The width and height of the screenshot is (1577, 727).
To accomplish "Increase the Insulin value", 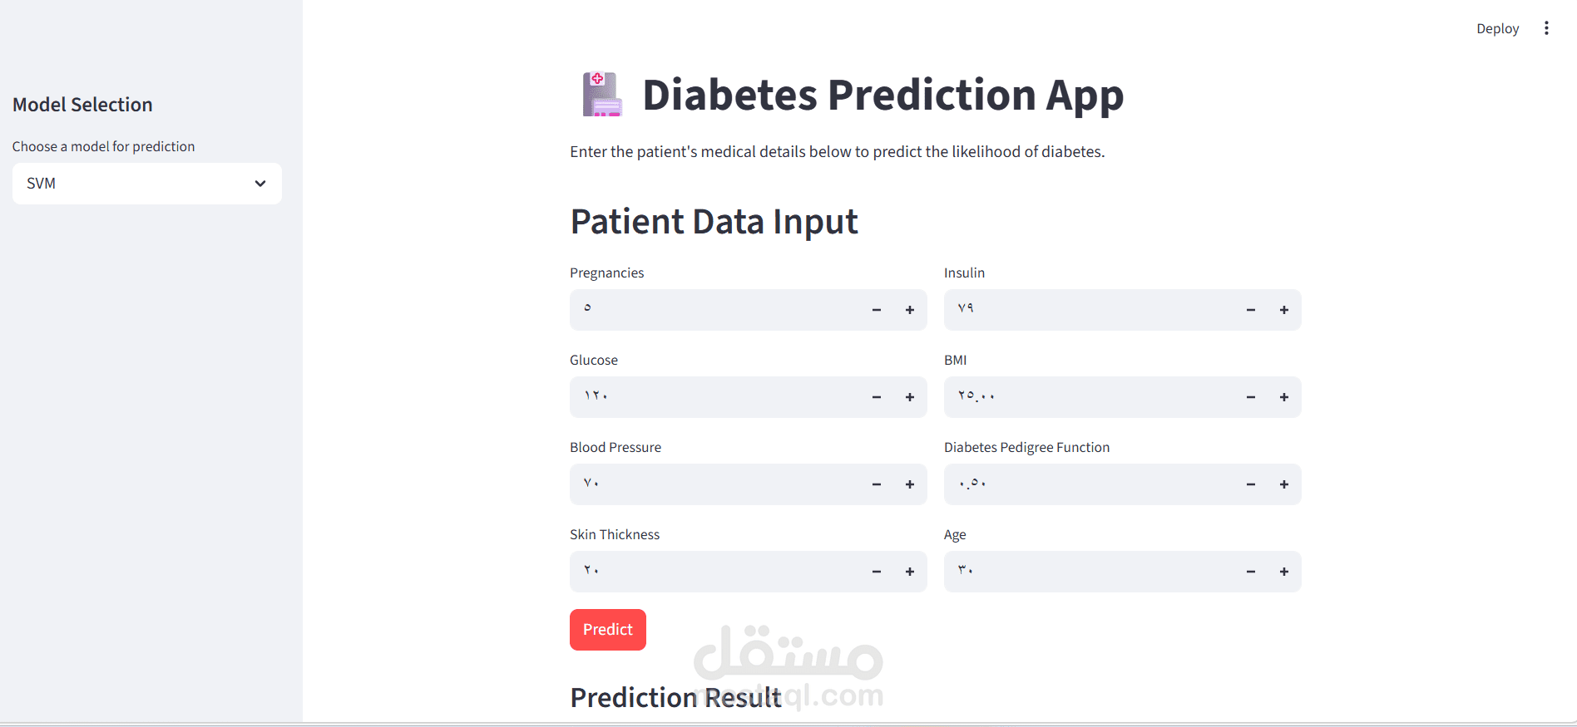I will 1284,310.
